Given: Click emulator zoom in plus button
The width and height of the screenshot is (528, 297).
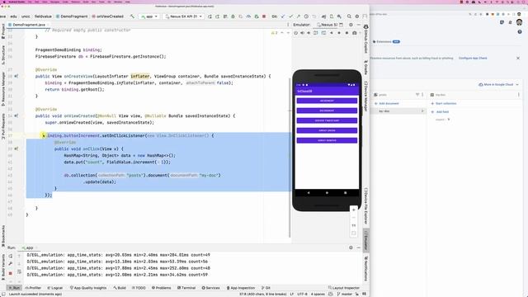Looking at the screenshot, I should coord(354,210).
